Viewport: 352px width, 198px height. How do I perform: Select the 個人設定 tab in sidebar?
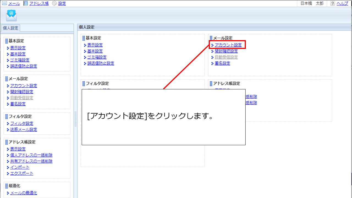[10, 28]
